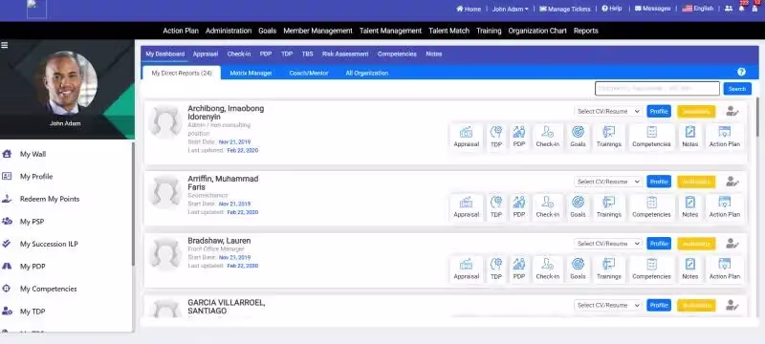Toggle the hamburger sidebar menu
The height and width of the screenshot is (344, 765).
tap(5, 45)
